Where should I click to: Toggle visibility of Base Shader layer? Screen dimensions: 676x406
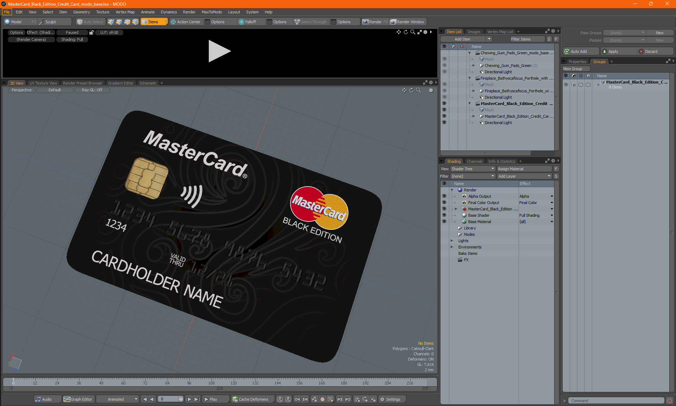[x=444, y=215]
